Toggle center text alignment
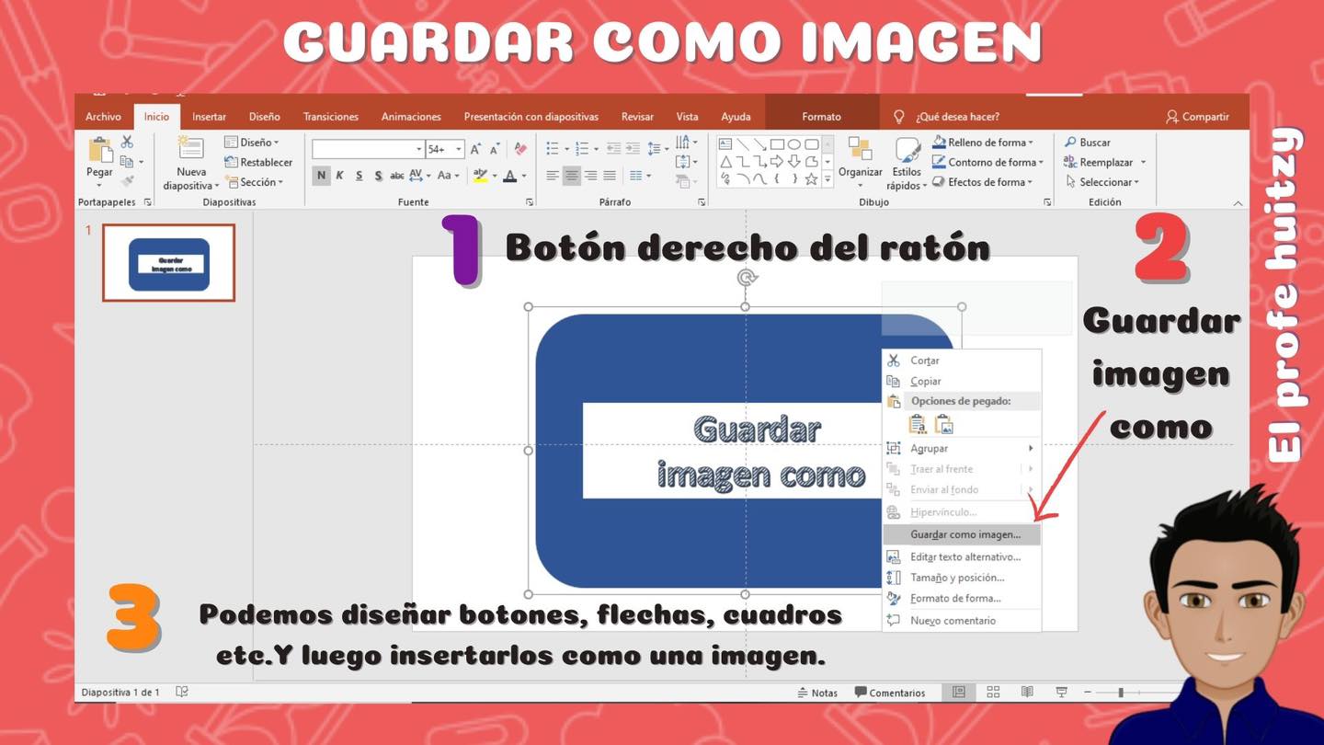 point(571,176)
